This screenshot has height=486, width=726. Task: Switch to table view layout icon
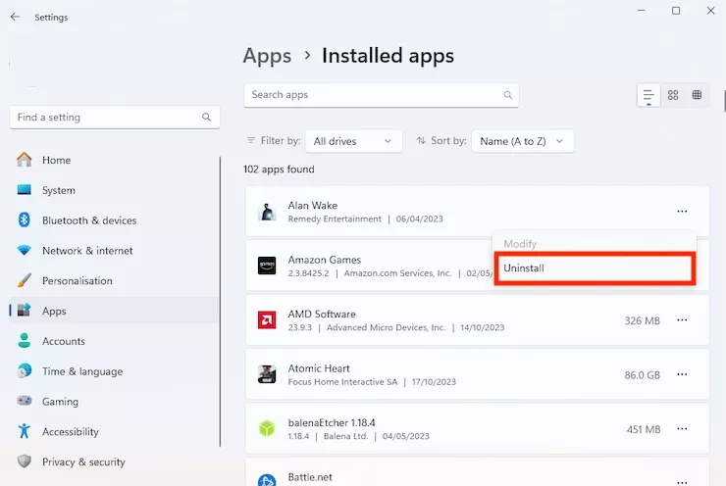[x=697, y=95]
